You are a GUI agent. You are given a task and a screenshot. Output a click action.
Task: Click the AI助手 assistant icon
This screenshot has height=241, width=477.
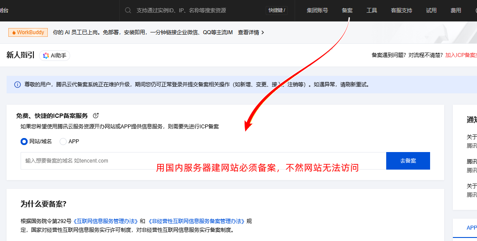(46, 56)
